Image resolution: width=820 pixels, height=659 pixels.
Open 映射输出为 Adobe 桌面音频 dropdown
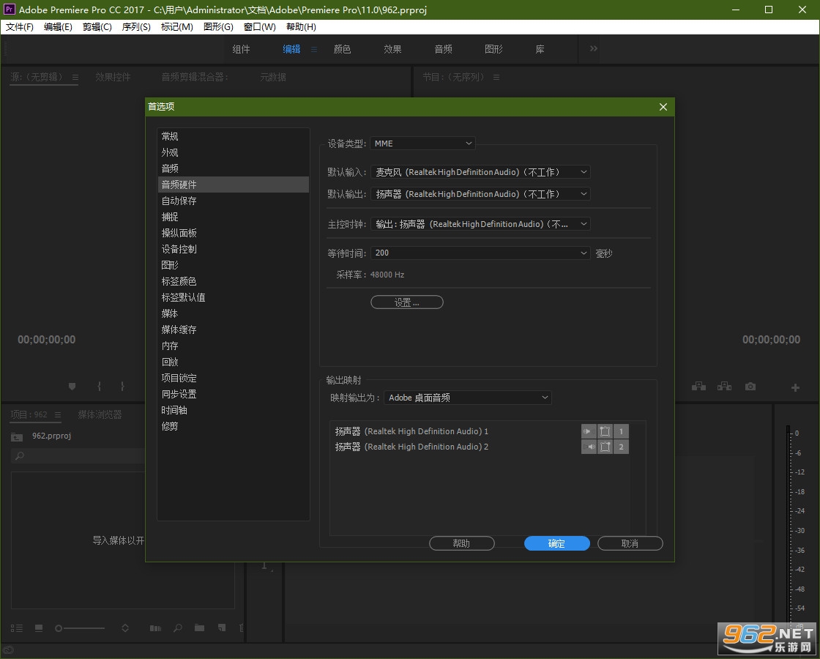point(468,398)
